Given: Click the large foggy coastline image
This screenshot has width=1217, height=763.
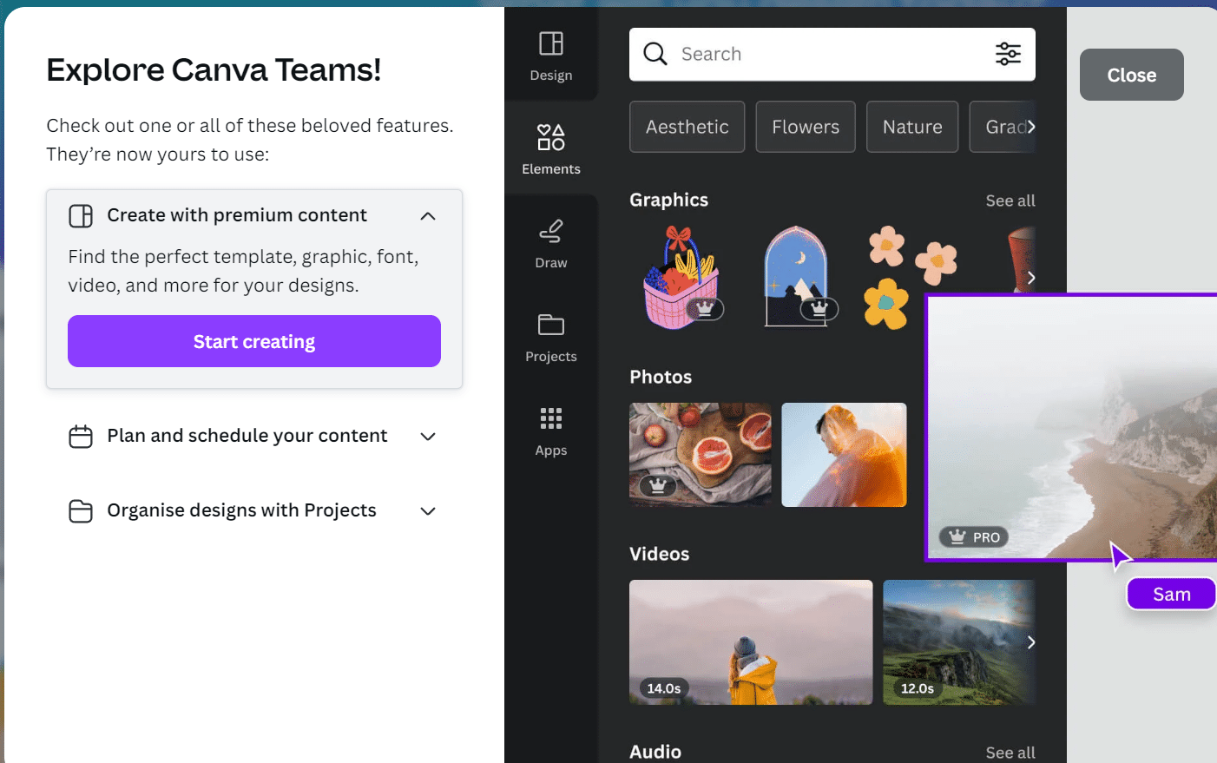Looking at the screenshot, I should (1072, 427).
